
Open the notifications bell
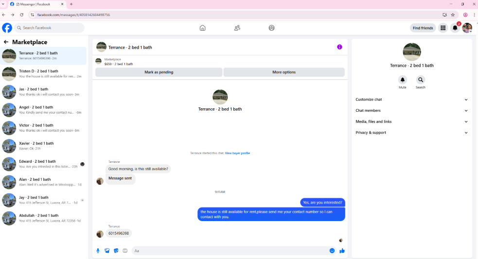pos(455,28)
